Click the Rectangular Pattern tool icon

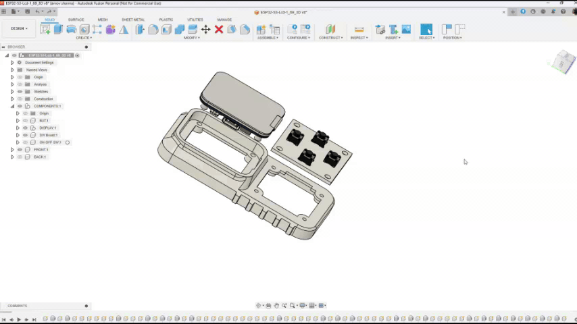coord(97,30)
